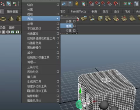Screen dimensions: 140x110
Task: Switch to the 流体 shelf tab
Action: [116, 12]
